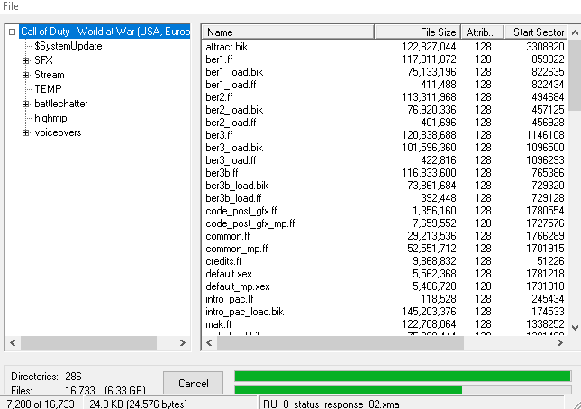The width and height of the screenshot is (581, 409).
Task: Click the file list scroll down arrow
Action: click(x=575, y=328)
